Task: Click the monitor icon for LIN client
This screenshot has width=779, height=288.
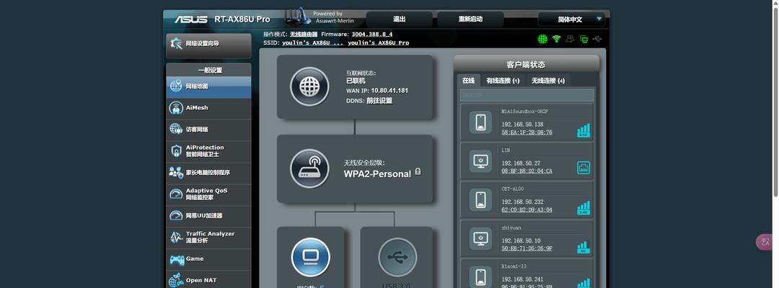Action: coord(480,161)
